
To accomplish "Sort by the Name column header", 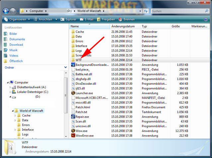I will [90, 26].
